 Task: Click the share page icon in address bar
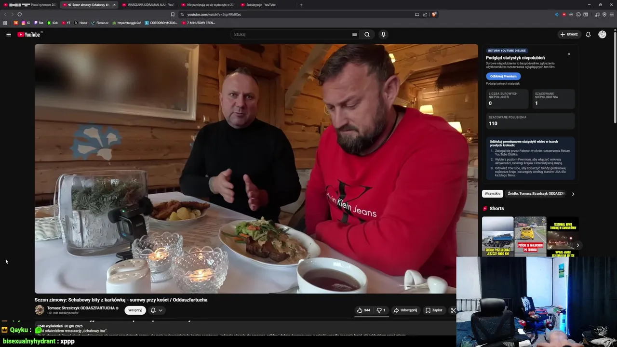[425, 14]
